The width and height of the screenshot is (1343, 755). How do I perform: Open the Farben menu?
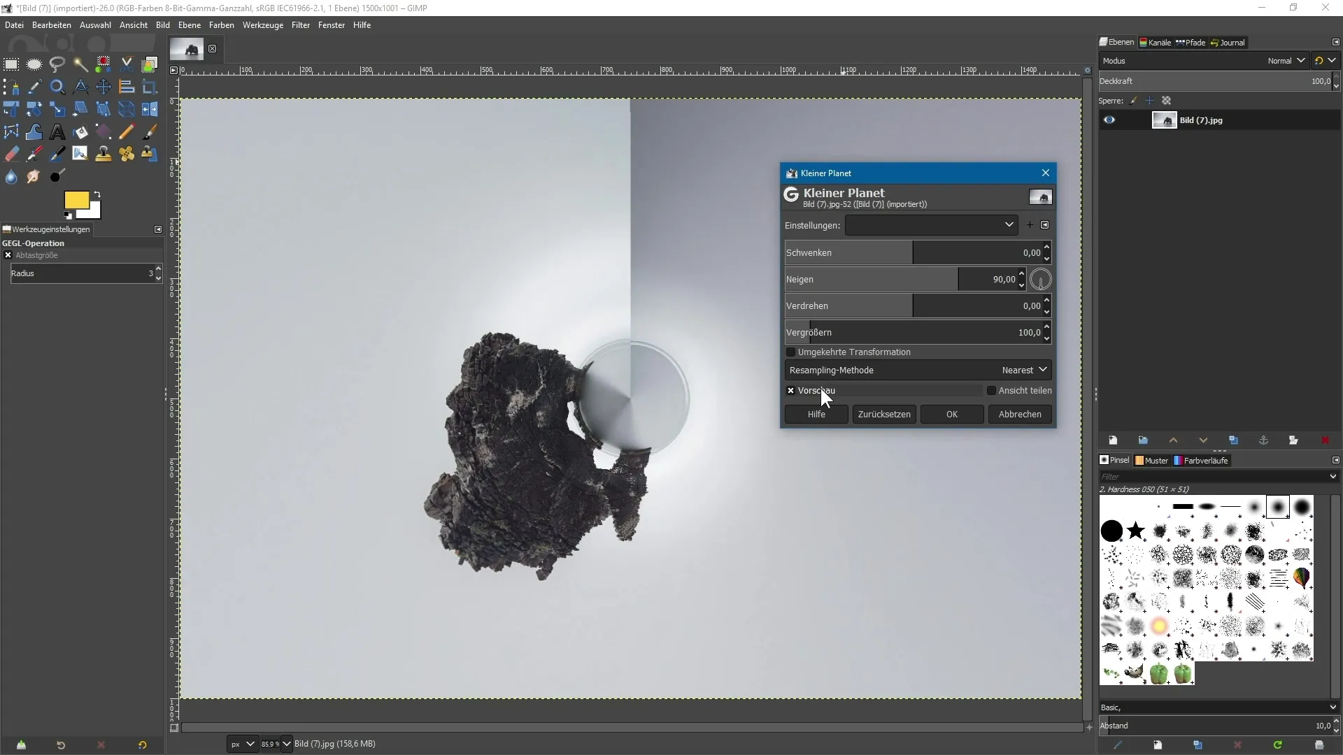[222, 25]
